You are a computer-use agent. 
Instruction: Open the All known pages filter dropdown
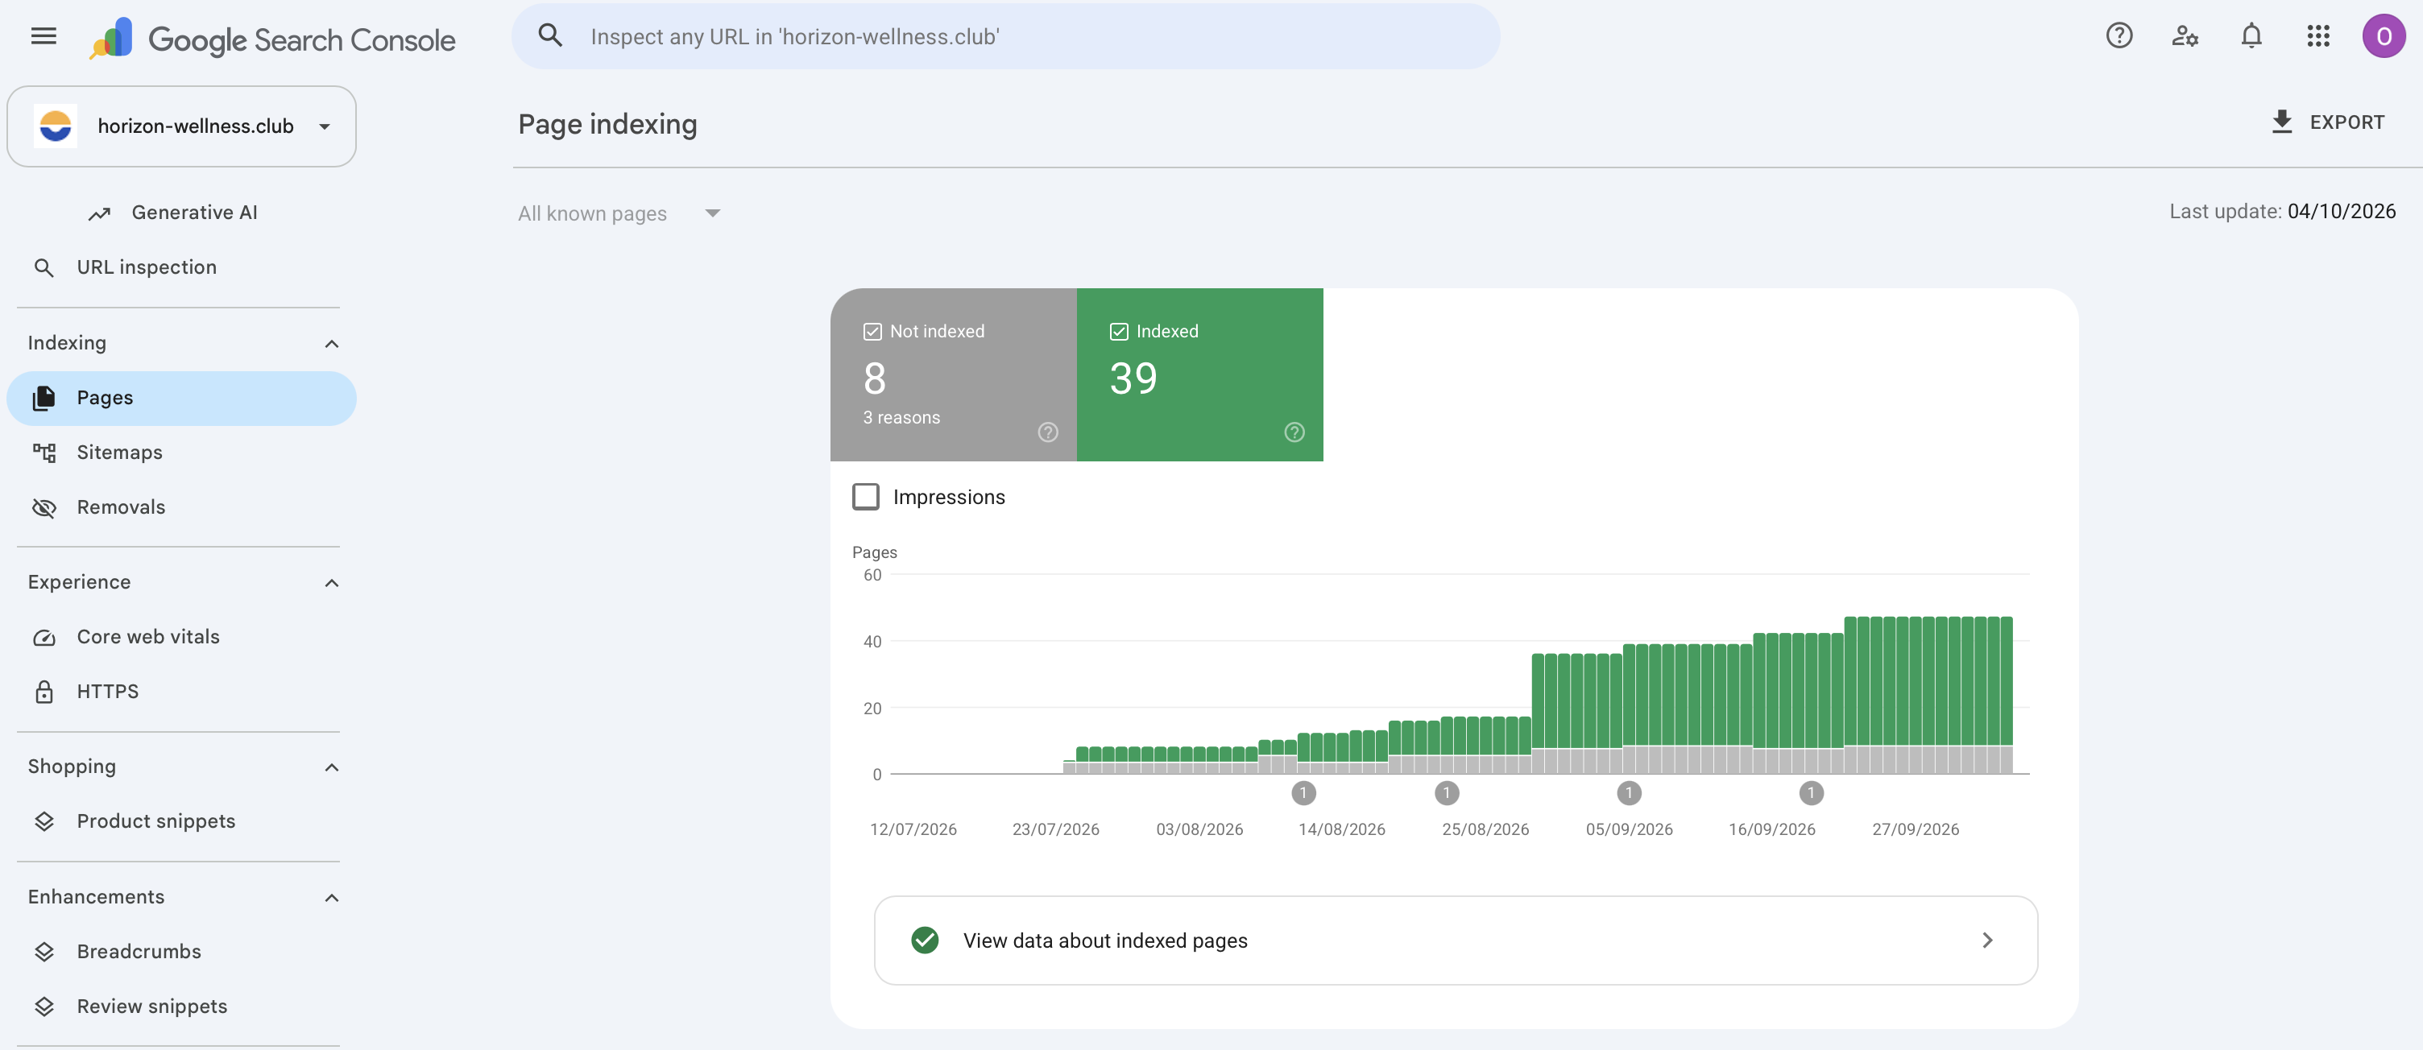click(619, 213)
